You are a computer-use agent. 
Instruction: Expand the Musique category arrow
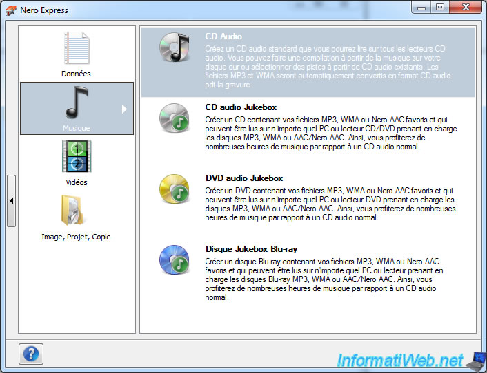pyautogui.click(x=124, y=109)
